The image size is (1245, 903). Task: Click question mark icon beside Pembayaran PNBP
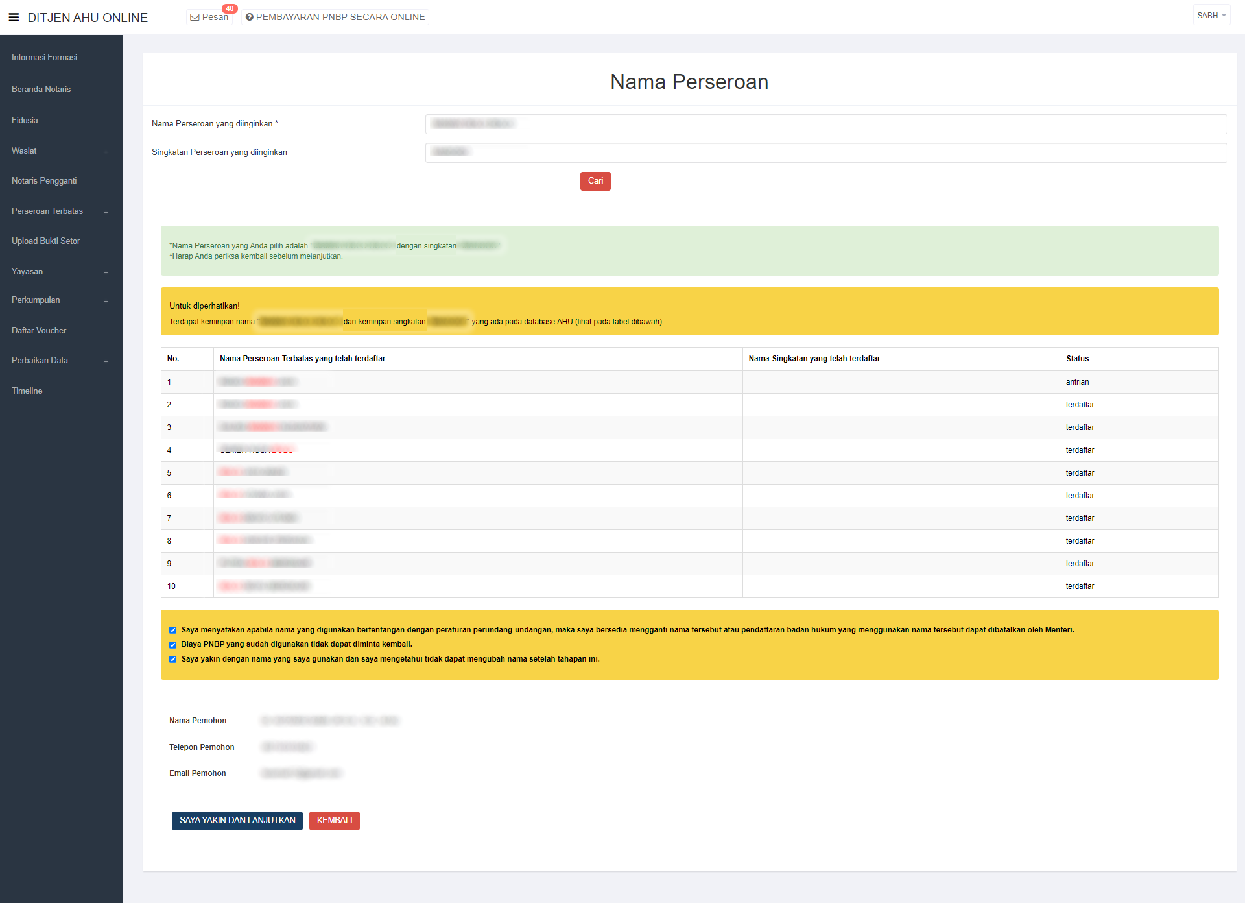coord(249,18)
